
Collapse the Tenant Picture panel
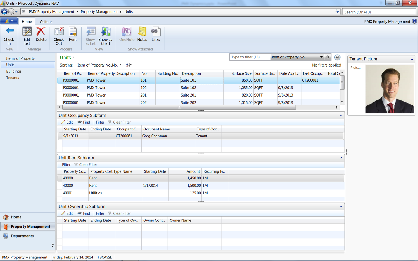[x=412, y=59]
